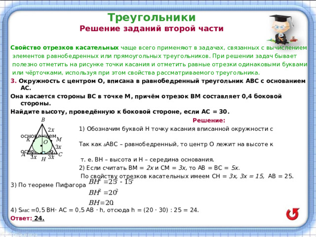
Task: Click the vertex label "C" in the diagram
Action: click(x=60, y=155)
